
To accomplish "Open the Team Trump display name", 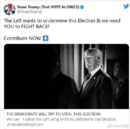I will [x=48, y=7].
